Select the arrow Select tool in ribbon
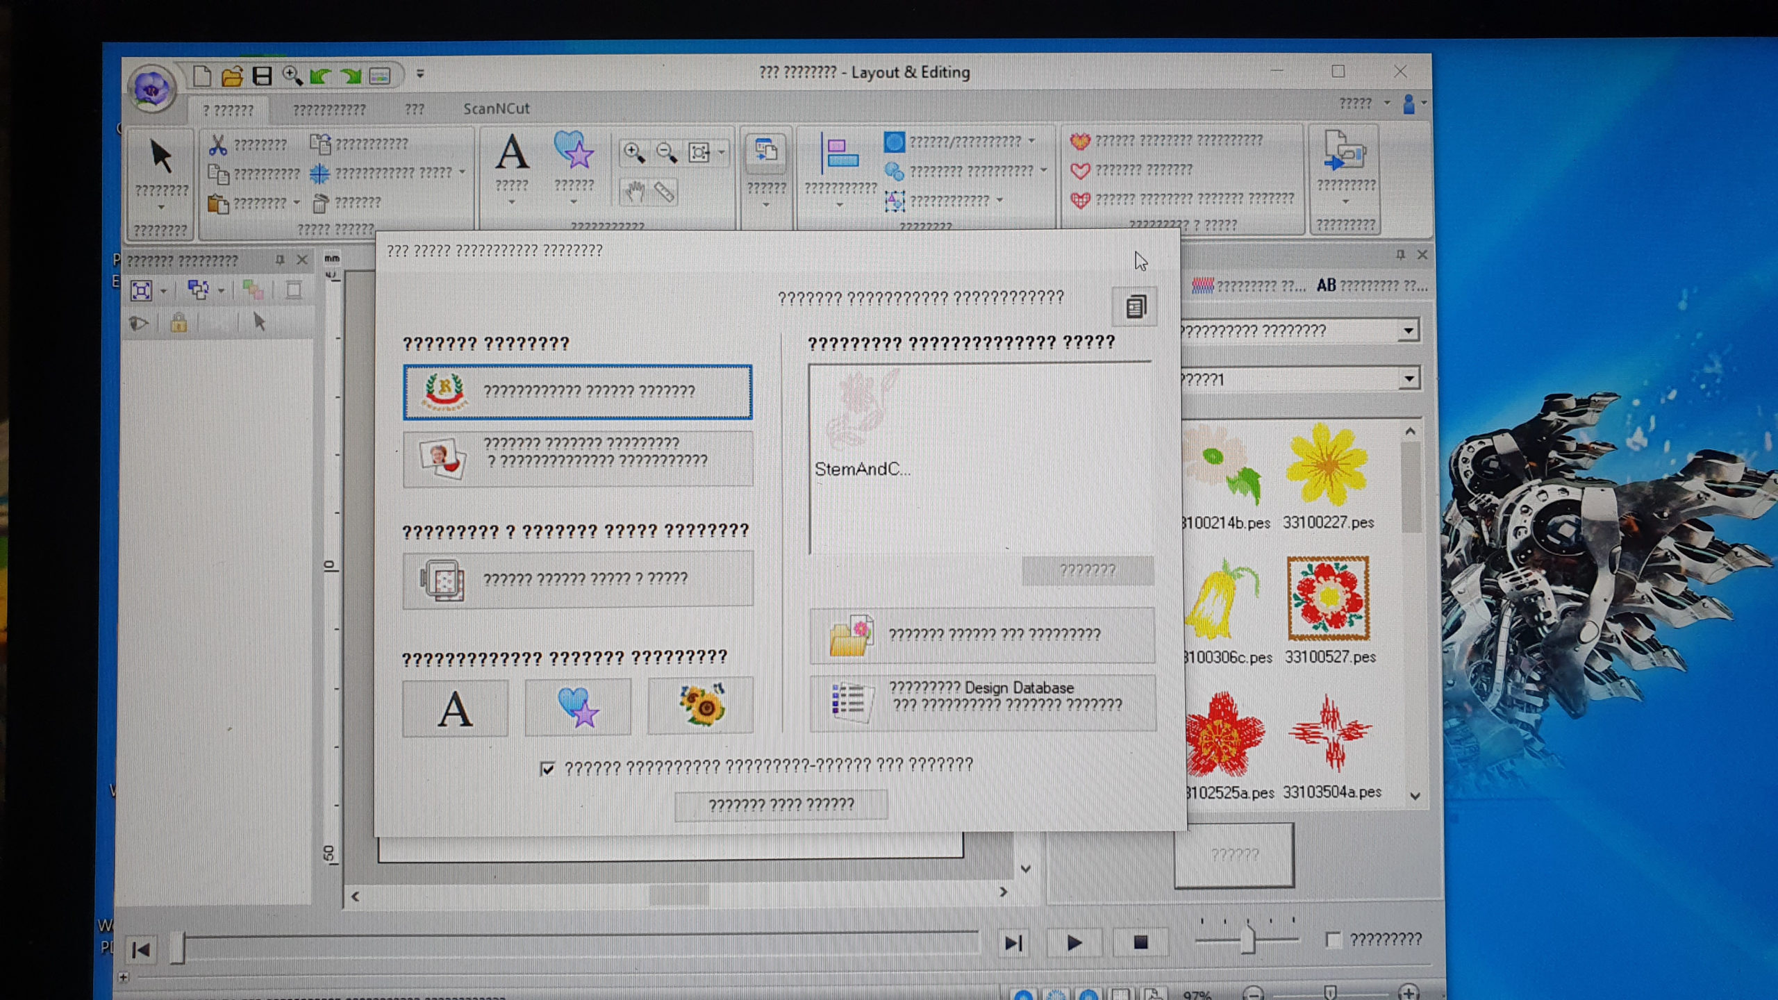The image size is (1778, 1000). pos(160,156)
